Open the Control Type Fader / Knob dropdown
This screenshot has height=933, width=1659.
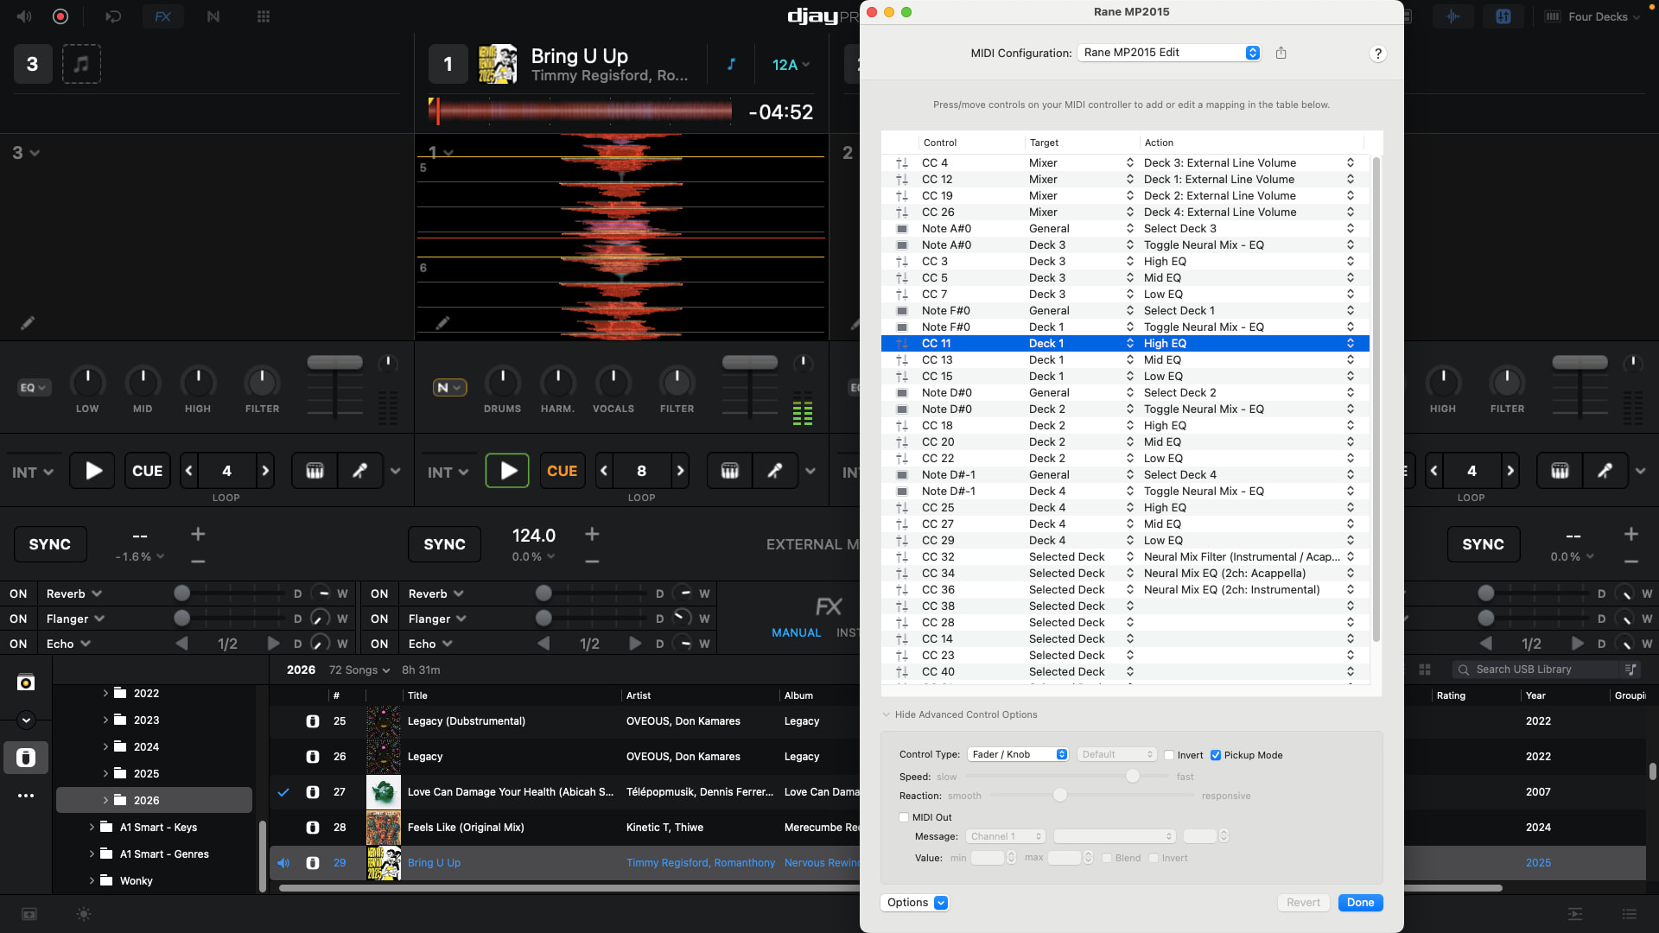pyautogui.click(x=1018, y=754)
